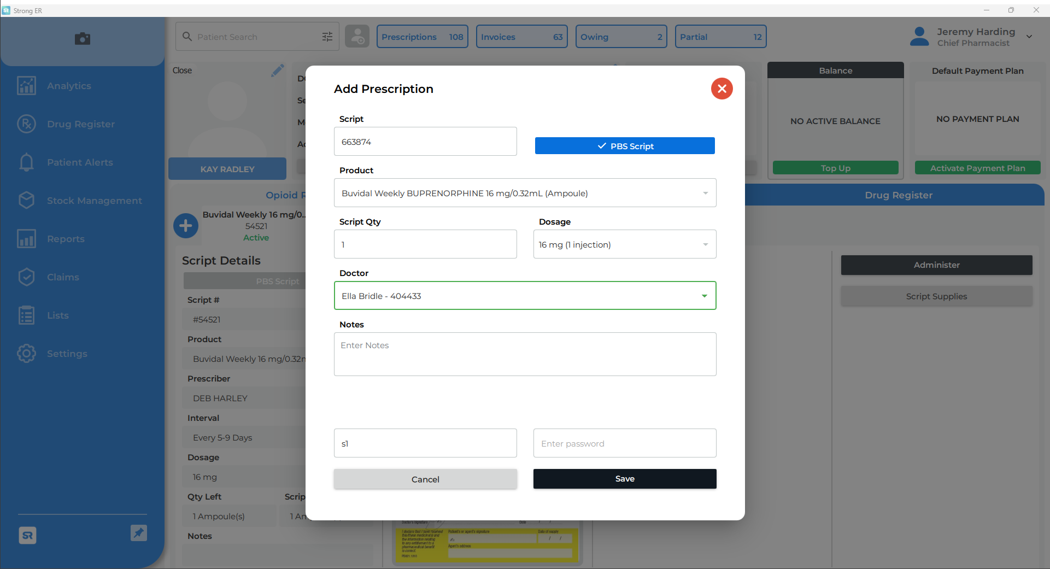The width and height of the screenshot is (1050, 569).
Task: Open the Drug Register sidebar icon
Action: (26, 124)
